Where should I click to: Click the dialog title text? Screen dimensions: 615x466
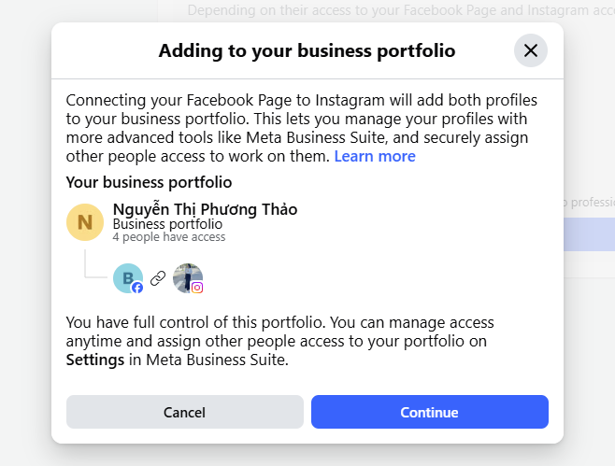[307, 50]
